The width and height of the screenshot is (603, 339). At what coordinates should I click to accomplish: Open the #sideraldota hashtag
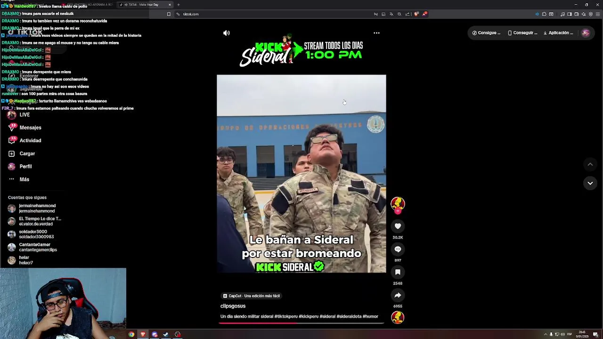click(349, 316)
